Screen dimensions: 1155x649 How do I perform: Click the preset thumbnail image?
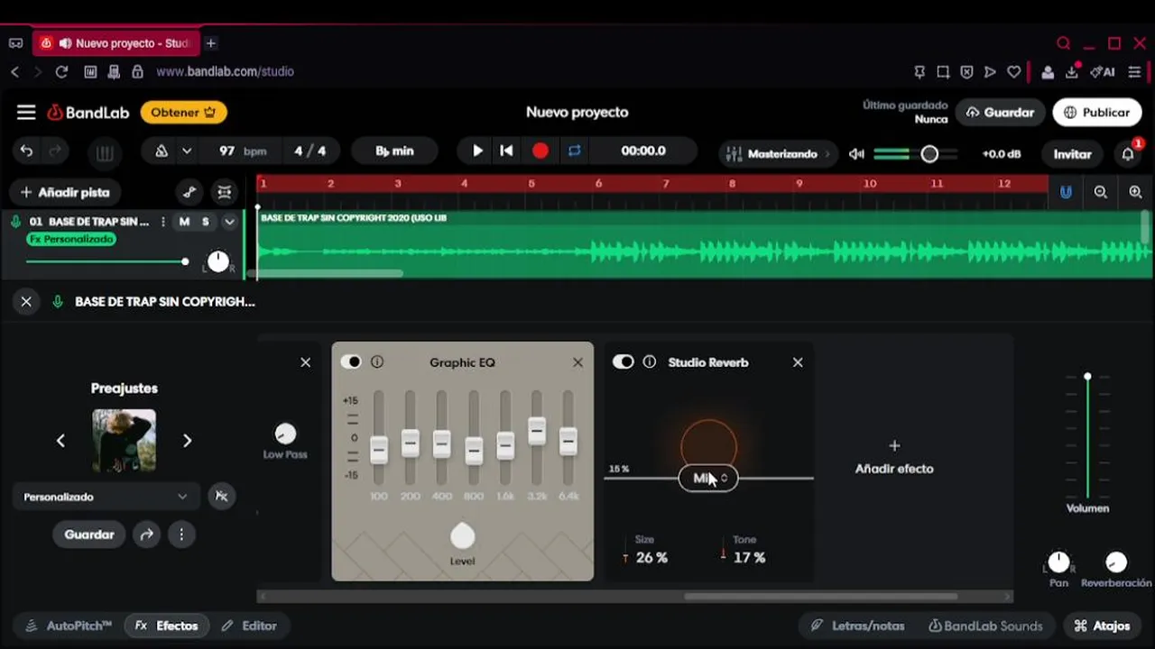125,441
